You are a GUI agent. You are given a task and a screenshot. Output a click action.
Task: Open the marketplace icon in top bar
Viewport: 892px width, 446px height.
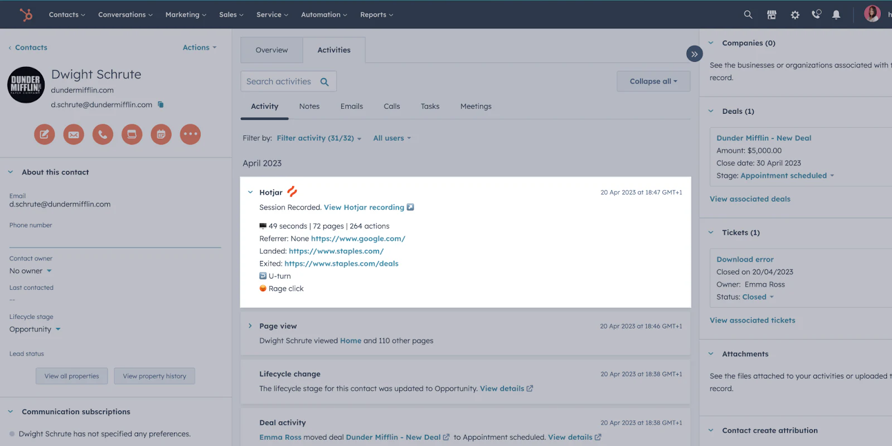(772, 15)
